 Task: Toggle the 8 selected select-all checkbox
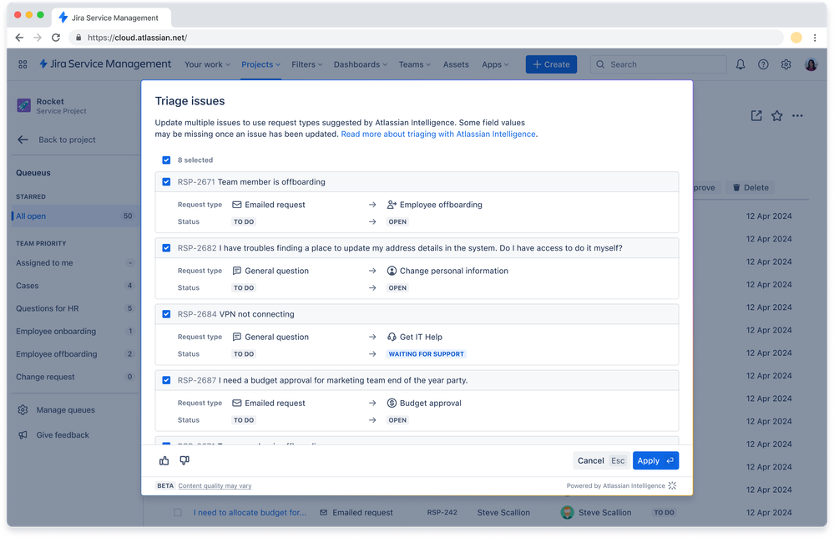166,160
